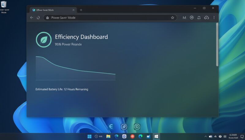Image resolution: width=245 pixels, height=140 pixels.
Task: Click the battery usage curve chart
Action: coord(76,68)
